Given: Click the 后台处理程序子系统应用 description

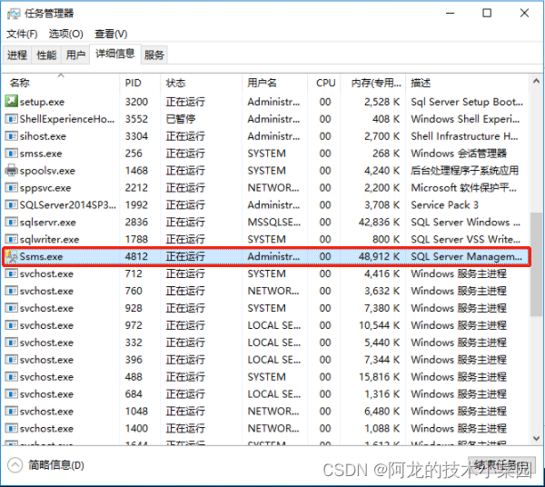Looking at the screenshot, I should tap(465, 170).
